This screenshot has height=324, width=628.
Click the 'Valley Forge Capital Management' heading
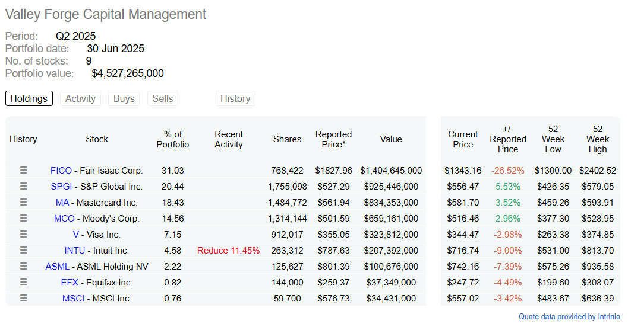point(106,14)
